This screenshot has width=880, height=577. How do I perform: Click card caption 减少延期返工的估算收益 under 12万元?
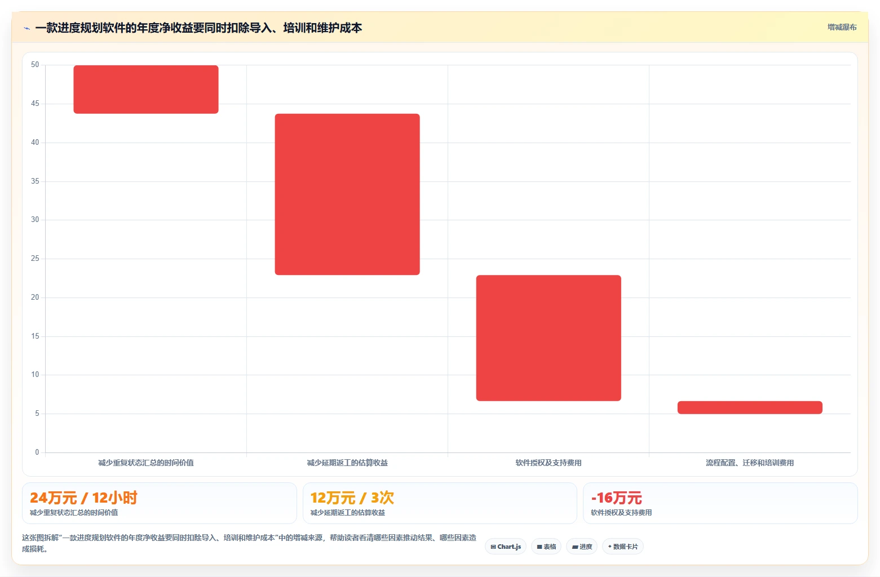click(348, 513)
